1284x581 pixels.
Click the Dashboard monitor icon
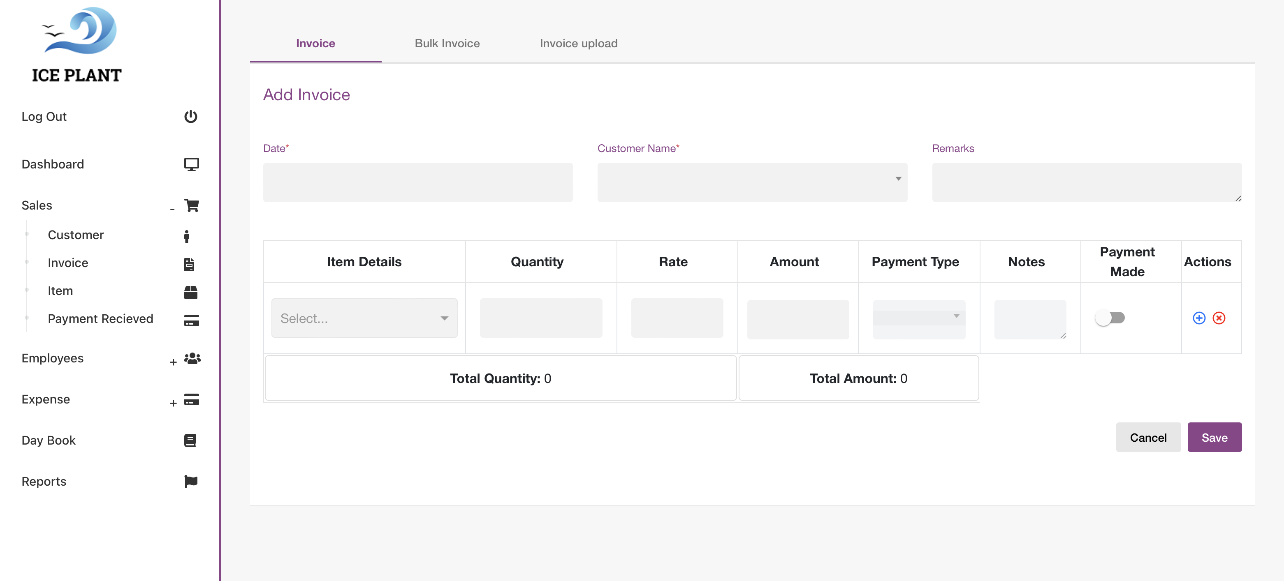191,164
